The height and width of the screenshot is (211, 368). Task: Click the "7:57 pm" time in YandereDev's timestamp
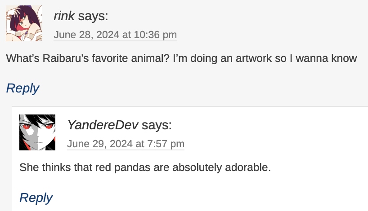[x=166, y=144]
